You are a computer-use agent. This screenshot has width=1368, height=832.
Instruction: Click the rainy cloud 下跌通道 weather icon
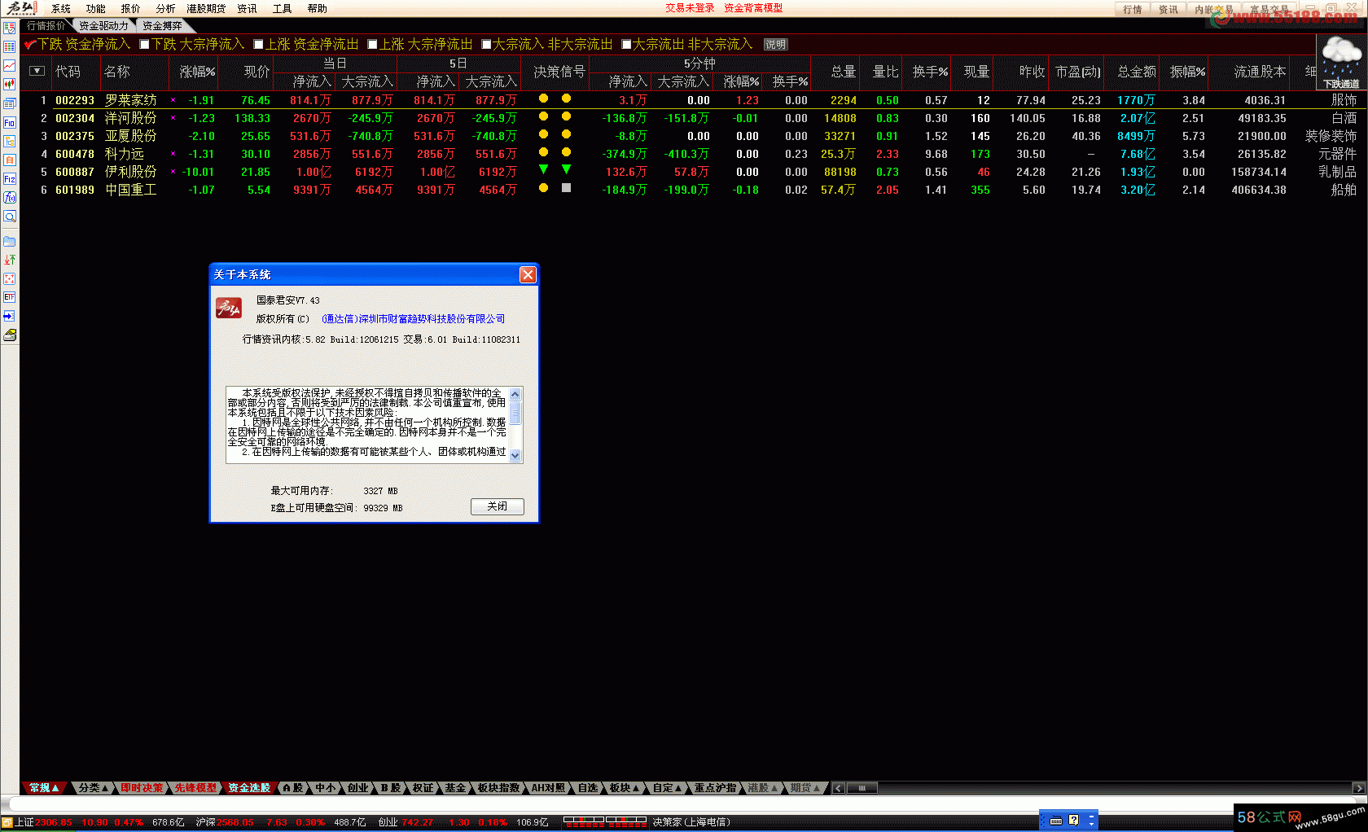coord(1341,63)
